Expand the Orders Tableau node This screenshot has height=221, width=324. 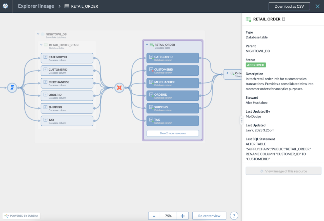tap(227, 73)
